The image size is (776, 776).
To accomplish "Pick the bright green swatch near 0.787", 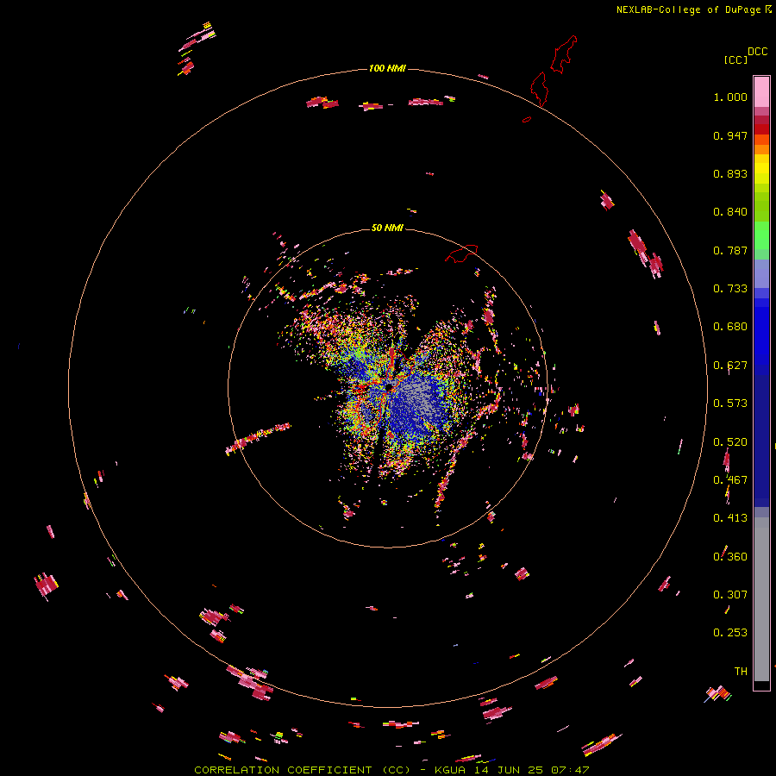I will 761,235.
